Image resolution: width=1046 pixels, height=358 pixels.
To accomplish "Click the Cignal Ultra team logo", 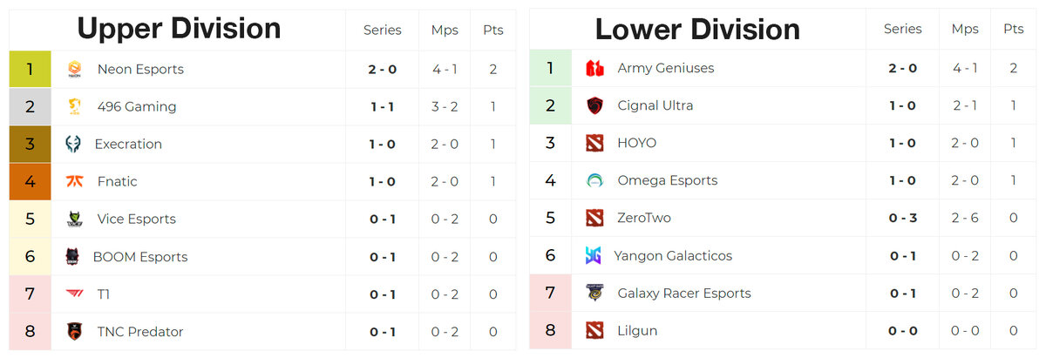I will (x=594, y=105).
